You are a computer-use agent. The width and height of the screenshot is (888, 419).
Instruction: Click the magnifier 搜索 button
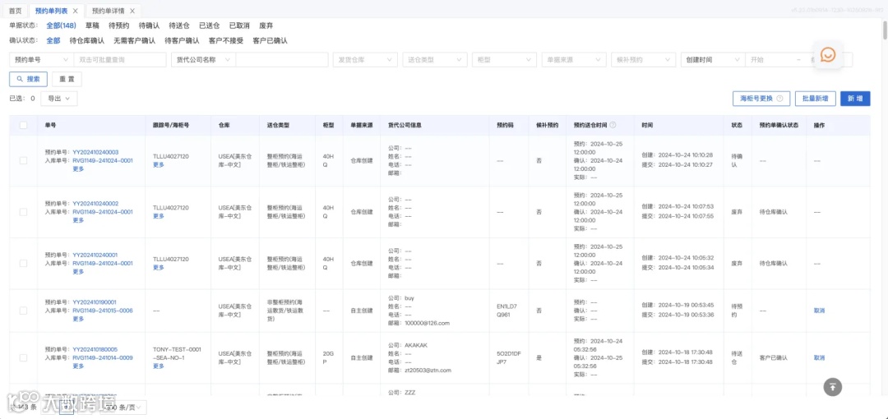point(28,79)
